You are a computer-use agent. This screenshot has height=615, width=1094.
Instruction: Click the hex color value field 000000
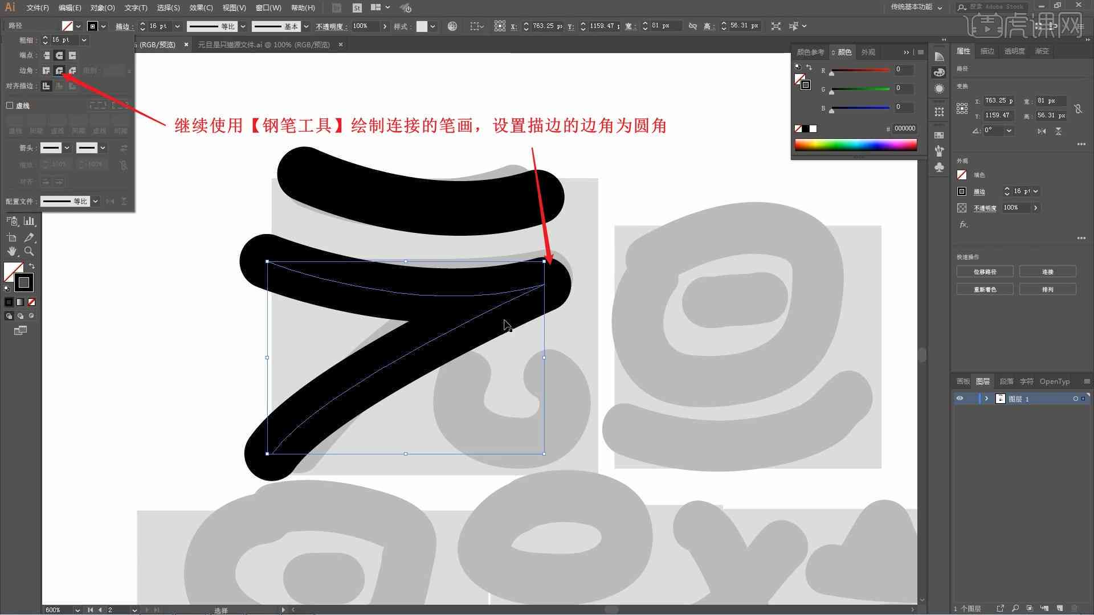[904, 129]
